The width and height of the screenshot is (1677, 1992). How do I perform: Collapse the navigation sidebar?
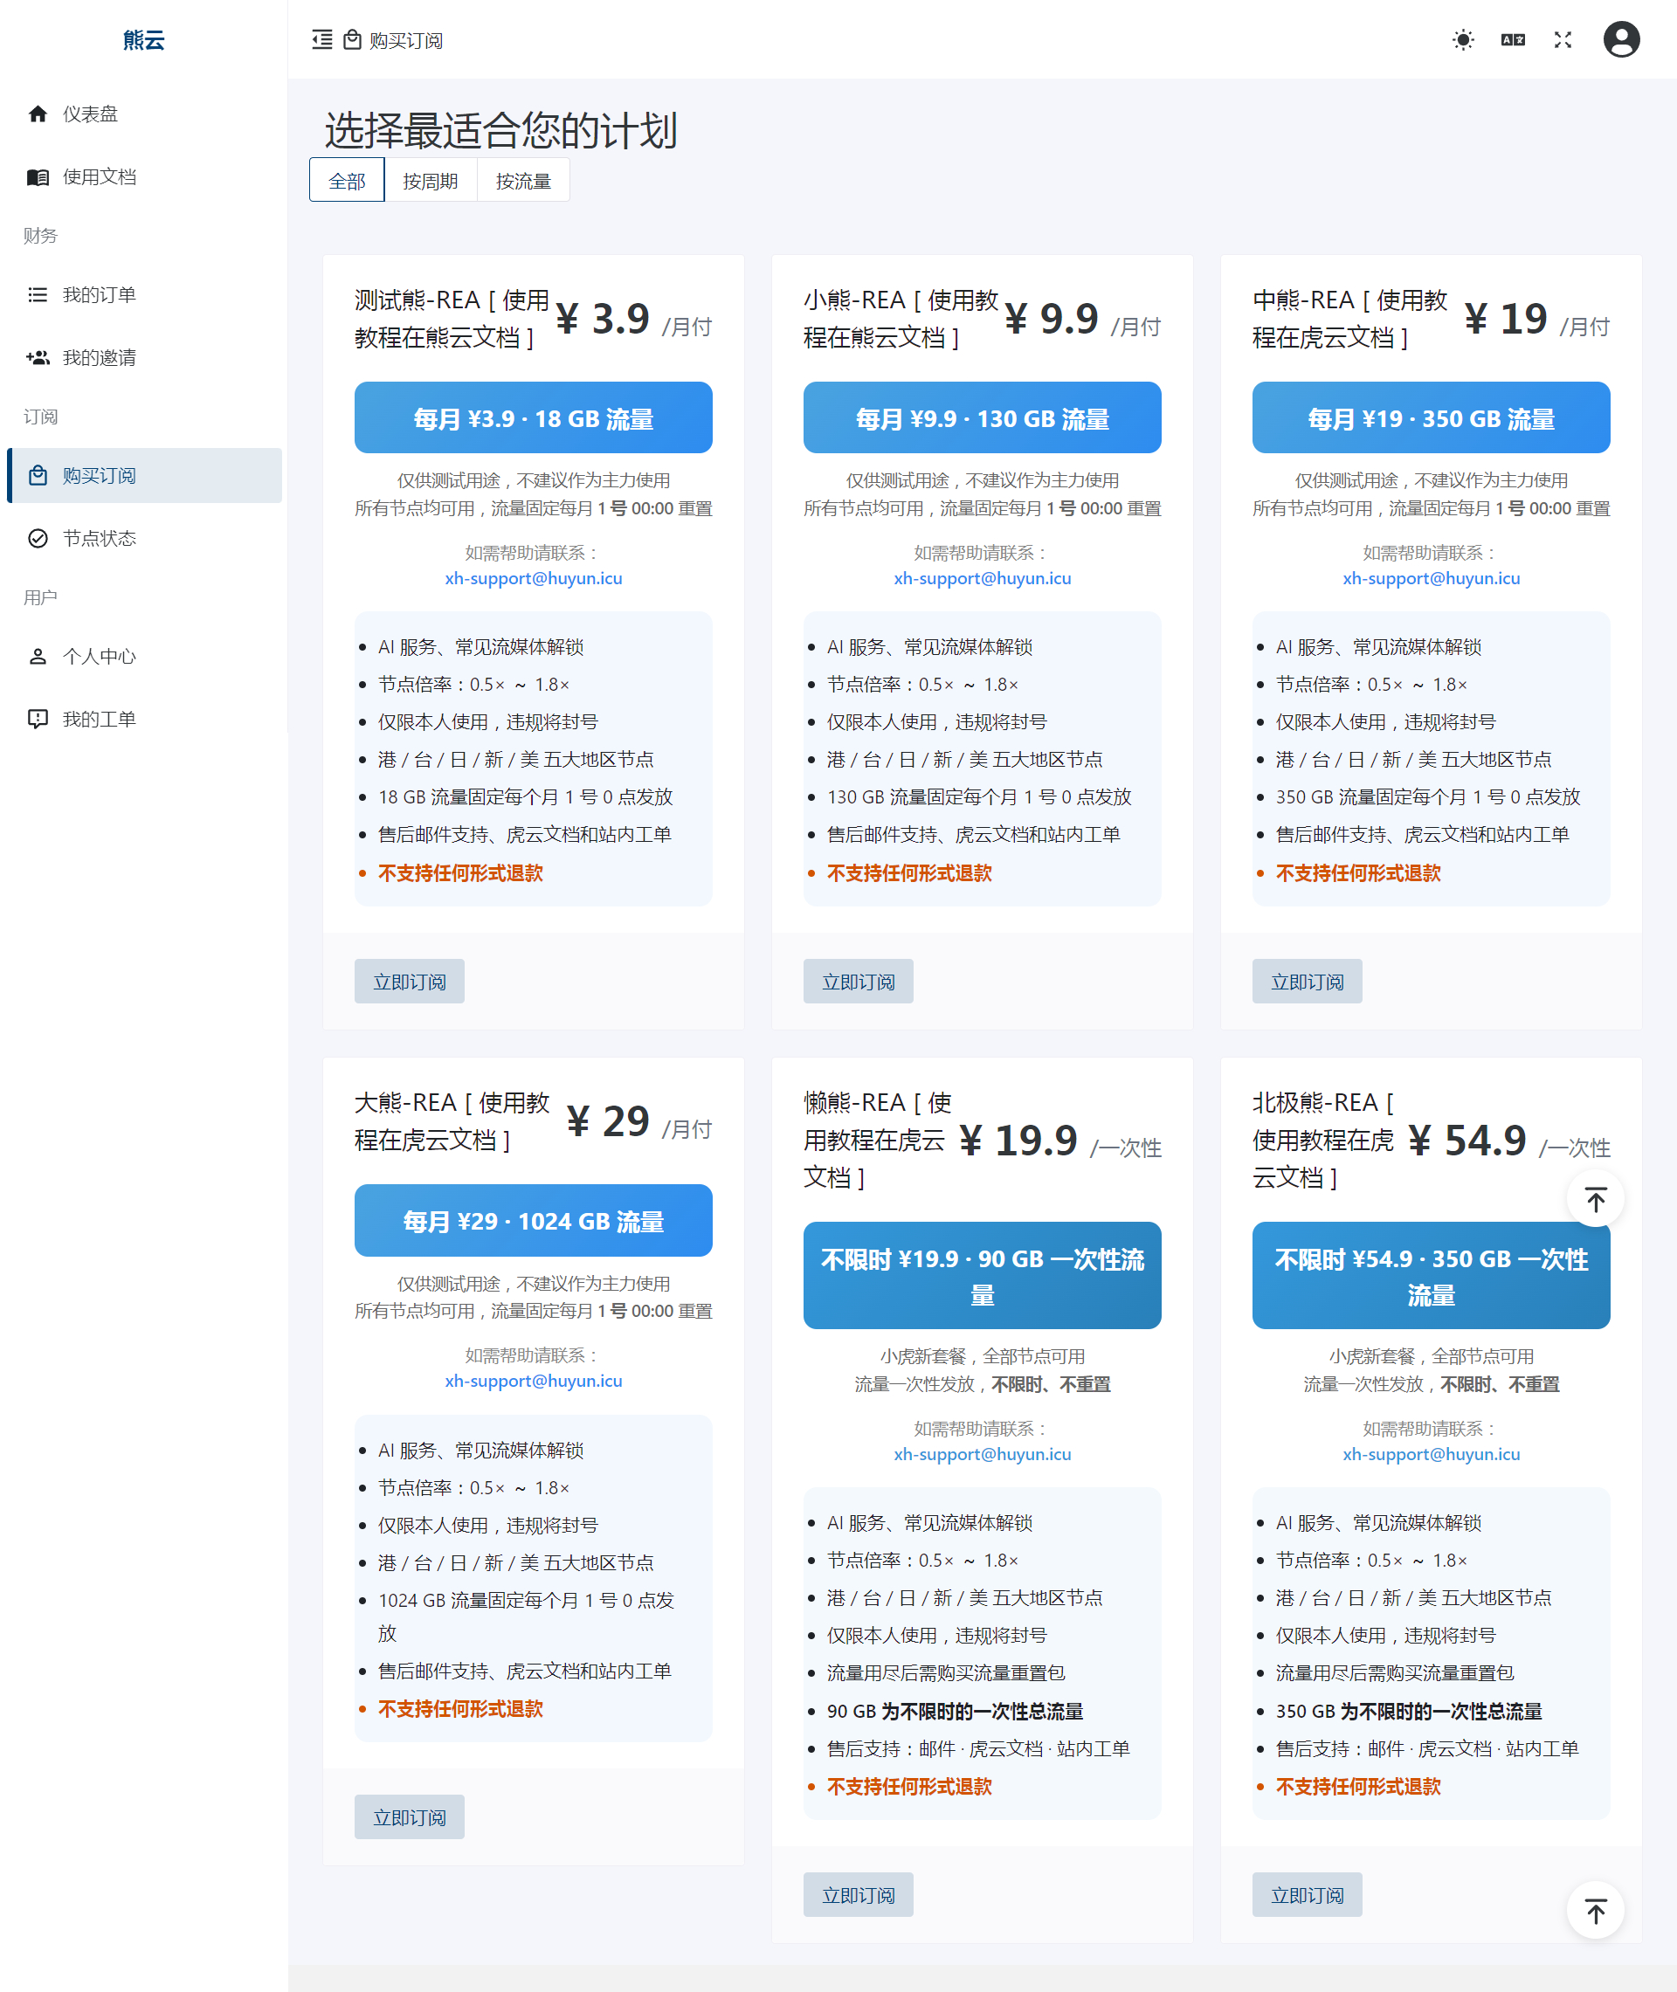pos(321,40)
